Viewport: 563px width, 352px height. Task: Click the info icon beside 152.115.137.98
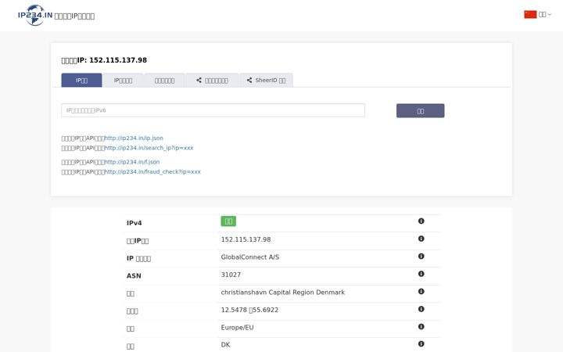[421, 239]
